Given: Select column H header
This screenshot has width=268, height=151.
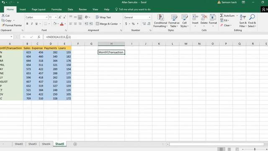Looking at the screenshot, I should pos(111,44).
